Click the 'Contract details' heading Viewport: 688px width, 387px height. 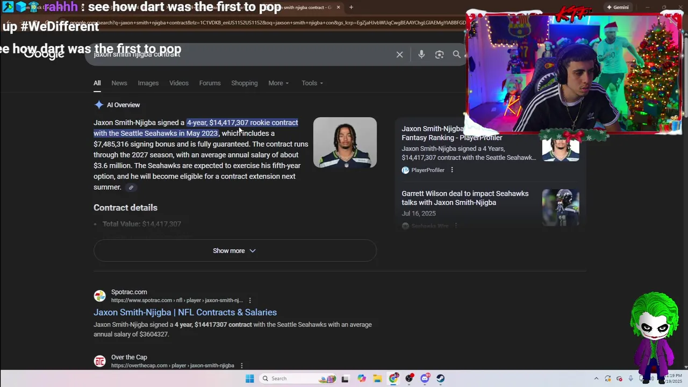click(125, 207)
